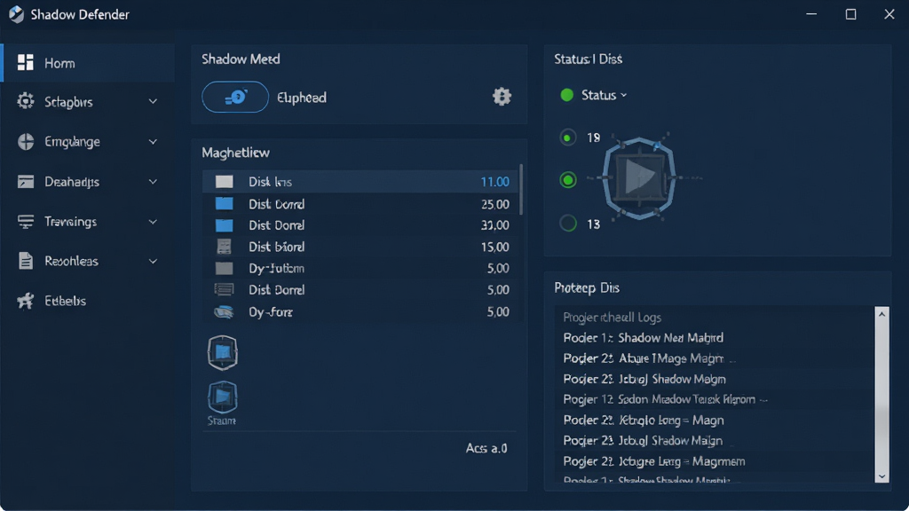Click the Acs a.0 label
The image size is (909, 511).
tap(486, 448)
